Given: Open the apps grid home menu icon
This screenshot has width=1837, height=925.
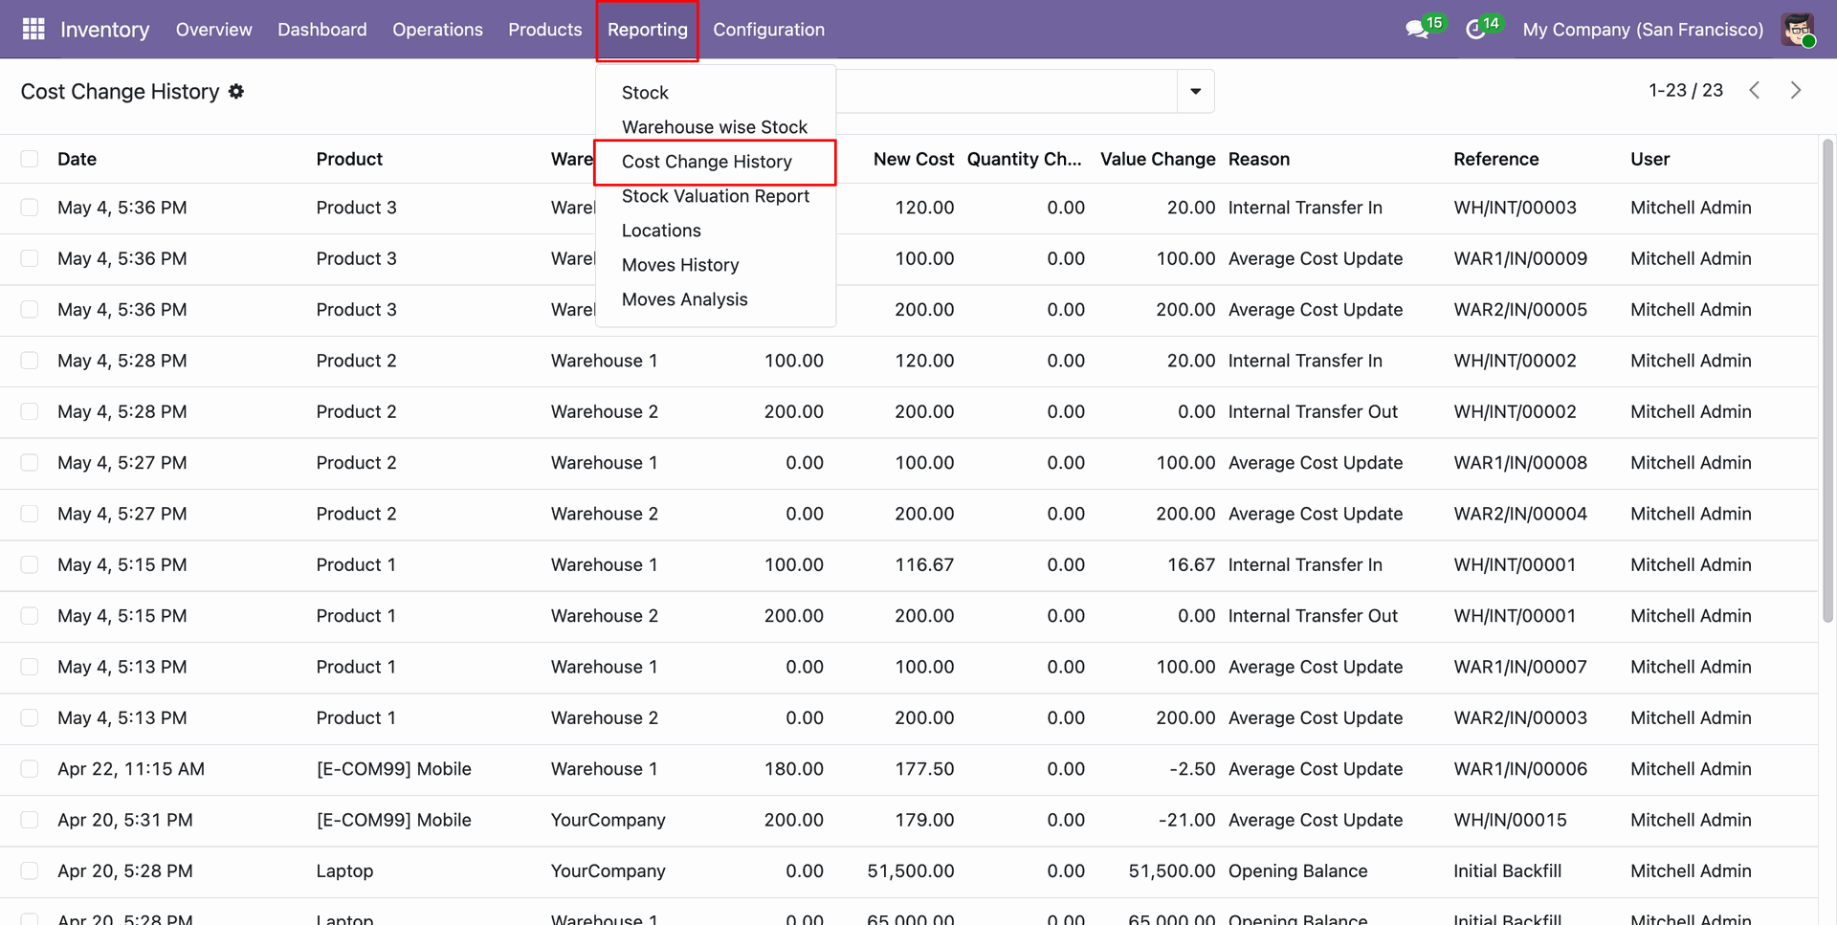Looking at the screenshot, I should pyautogui.click(x=33, y=30).
